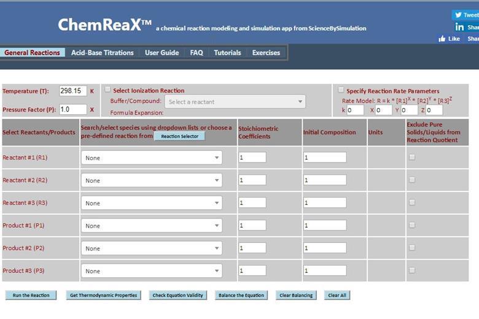Click the LinkedIn share icon

click(459, 27)
